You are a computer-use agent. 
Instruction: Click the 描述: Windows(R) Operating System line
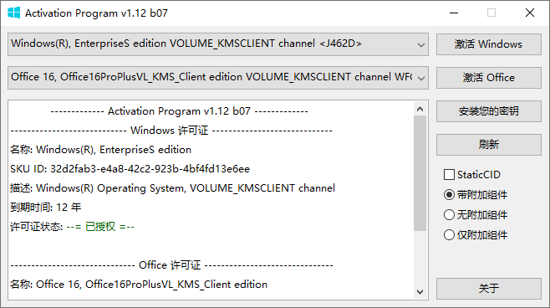pos(172,188)
